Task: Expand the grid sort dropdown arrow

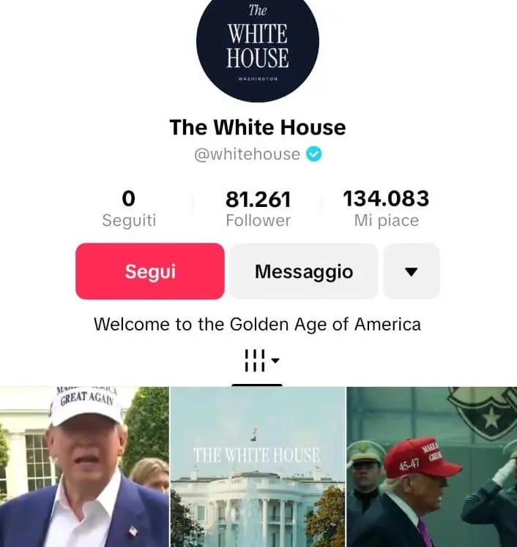Action: (275, 361)
